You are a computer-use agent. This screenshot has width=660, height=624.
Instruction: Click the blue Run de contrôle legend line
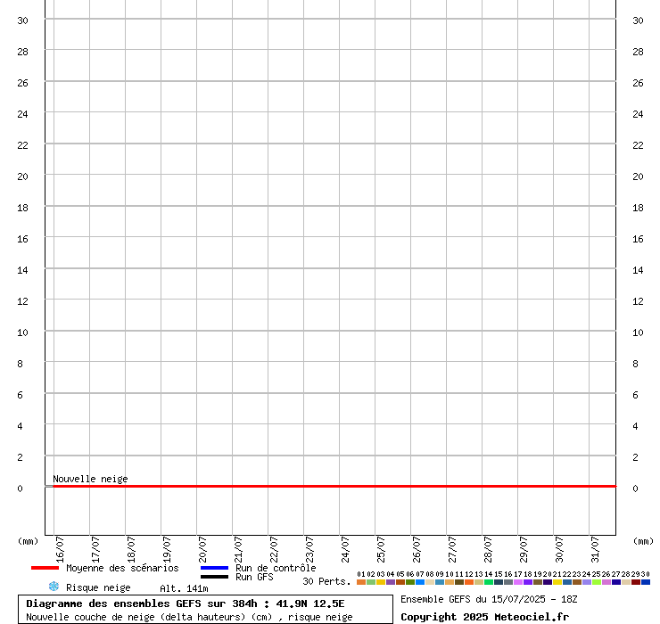pyautogui.click(x=215, y=568)
